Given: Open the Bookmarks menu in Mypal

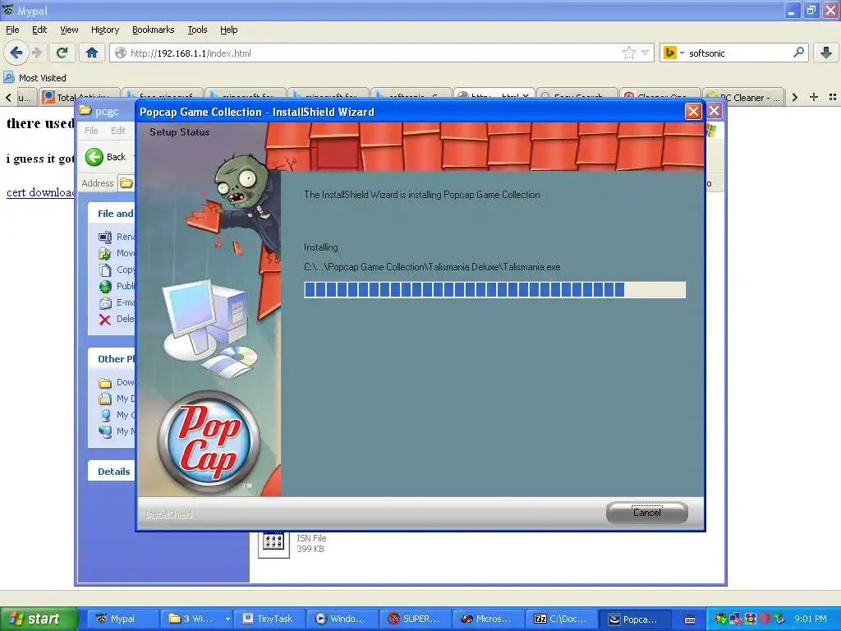Looking at the screenshot, I should click(153, 30).
